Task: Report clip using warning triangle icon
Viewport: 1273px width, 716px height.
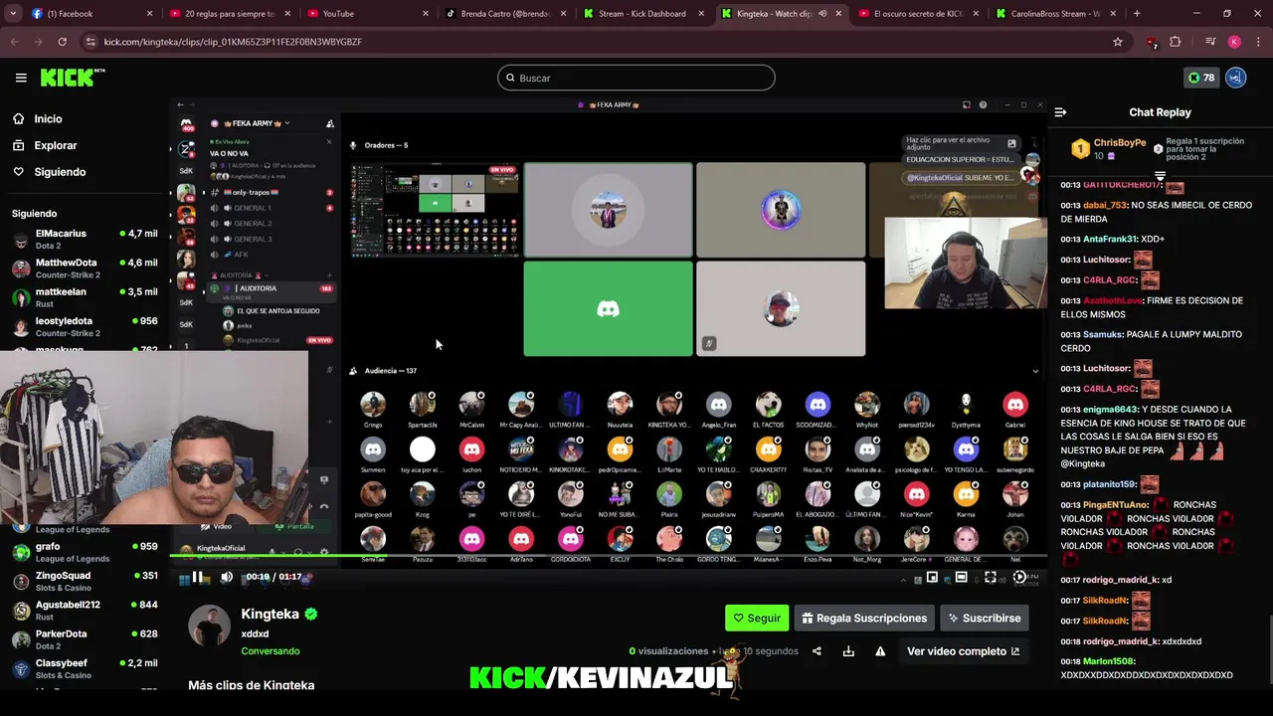Action: [880, 651]
